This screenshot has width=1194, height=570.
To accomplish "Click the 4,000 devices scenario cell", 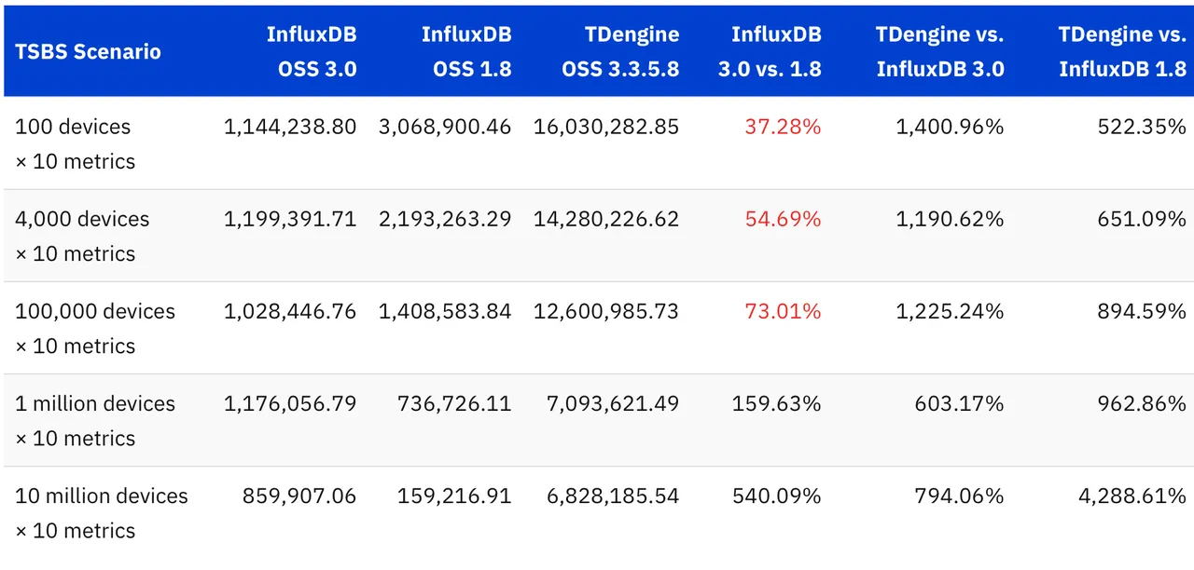I will (x=82, y=236).
